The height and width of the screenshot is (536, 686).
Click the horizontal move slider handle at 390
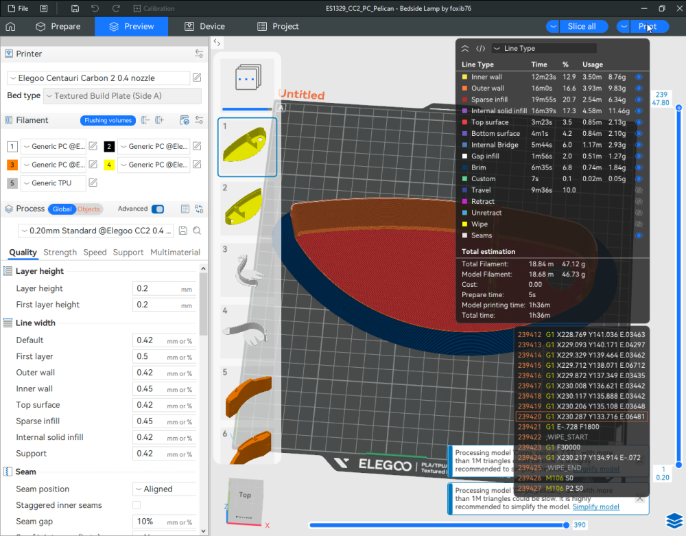(566, 525)
